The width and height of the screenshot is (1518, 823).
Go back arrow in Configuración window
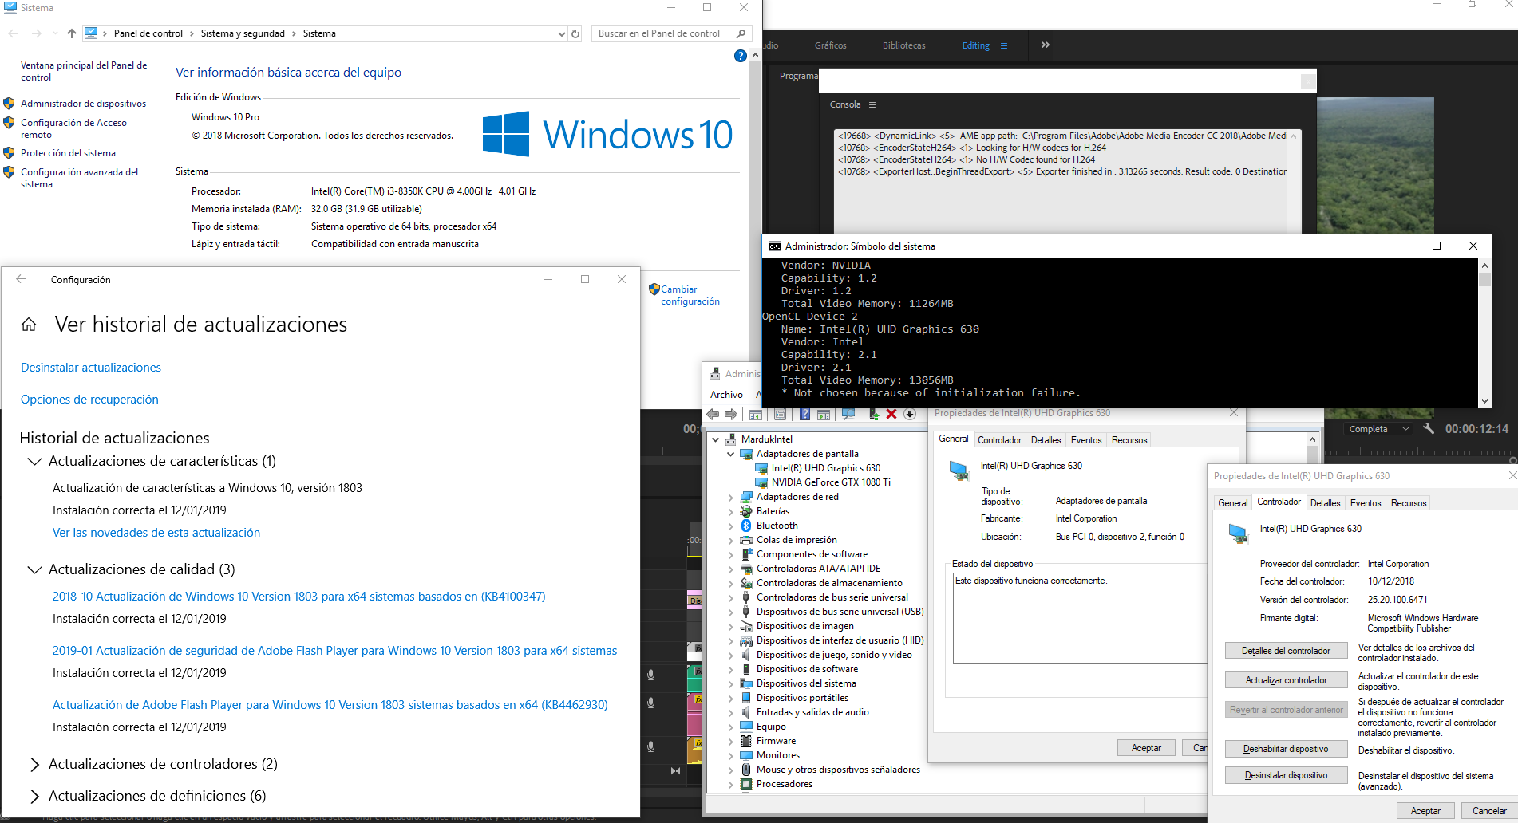[21, 279]
